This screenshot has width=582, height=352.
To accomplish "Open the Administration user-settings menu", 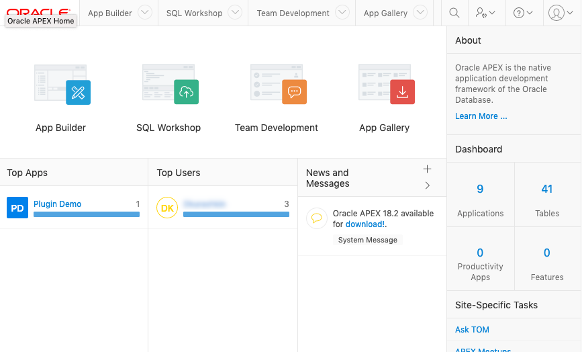I will click(x=485, y=13).
